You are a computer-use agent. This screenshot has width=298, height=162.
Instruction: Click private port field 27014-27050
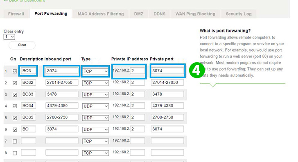167,82
